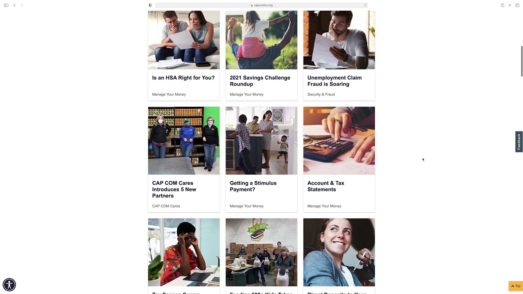Open 'Unemployment Claim Fraud is Soaring' article
This screenshot has height=294, width=523.
click(x=334, y=81)
